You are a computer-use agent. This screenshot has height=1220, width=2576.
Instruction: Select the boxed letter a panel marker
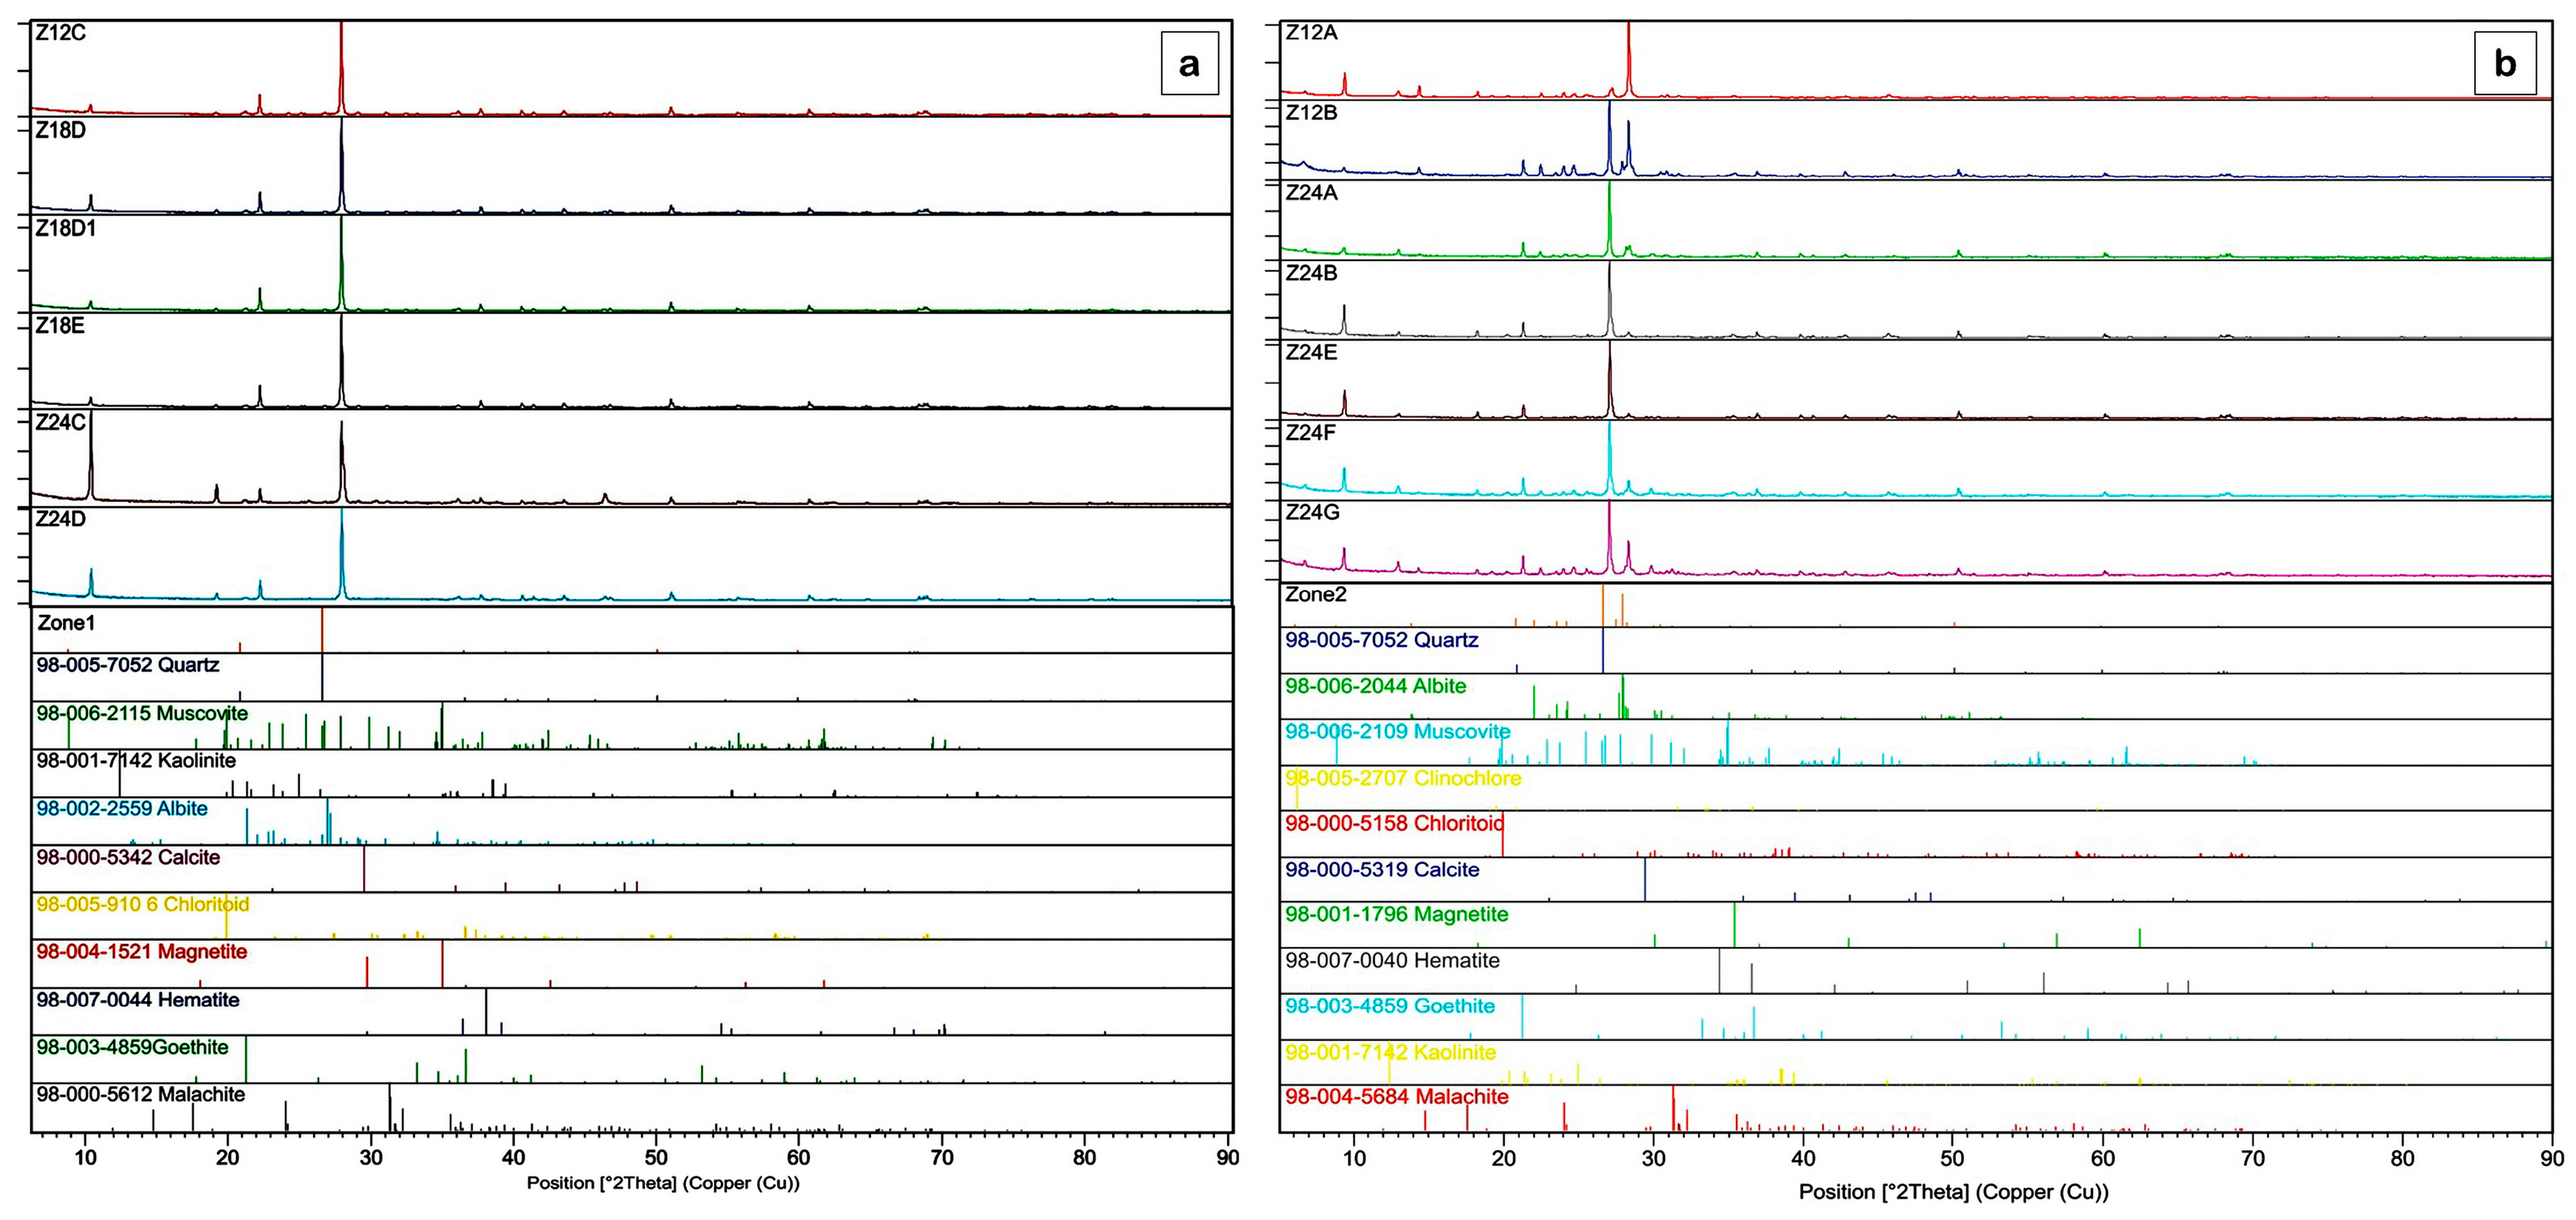[x=1189, y=64]
